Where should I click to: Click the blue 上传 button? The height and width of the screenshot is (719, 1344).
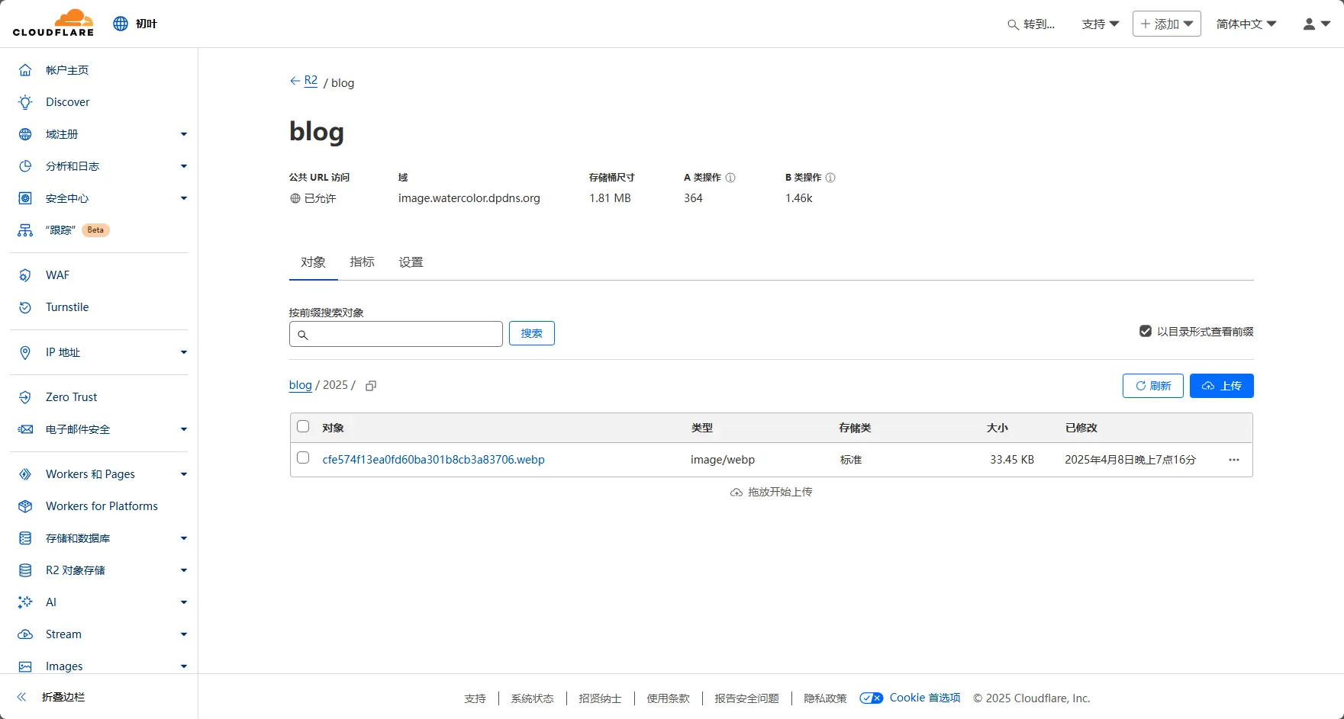[1221, 386]
